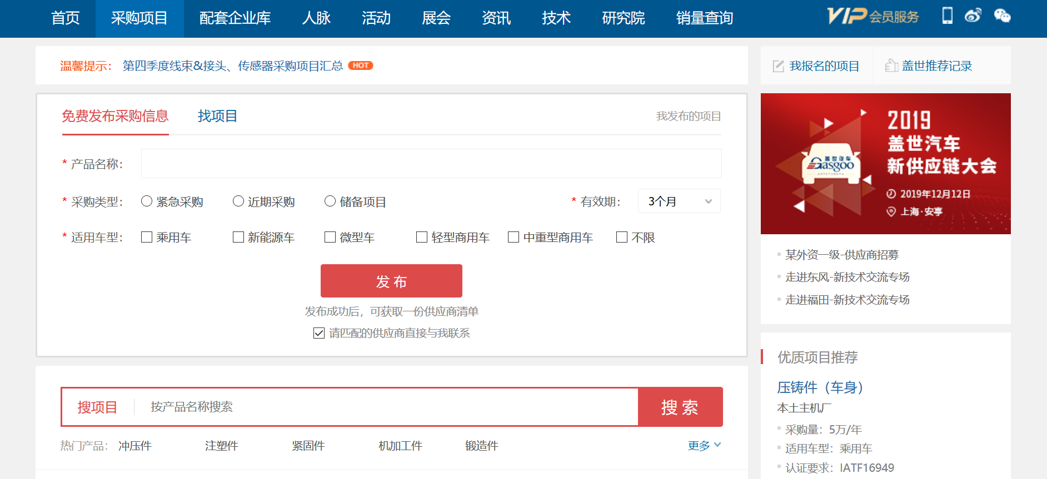
Task: Open 资讯 in the navigation bar
Action: [x=496, y=18]
